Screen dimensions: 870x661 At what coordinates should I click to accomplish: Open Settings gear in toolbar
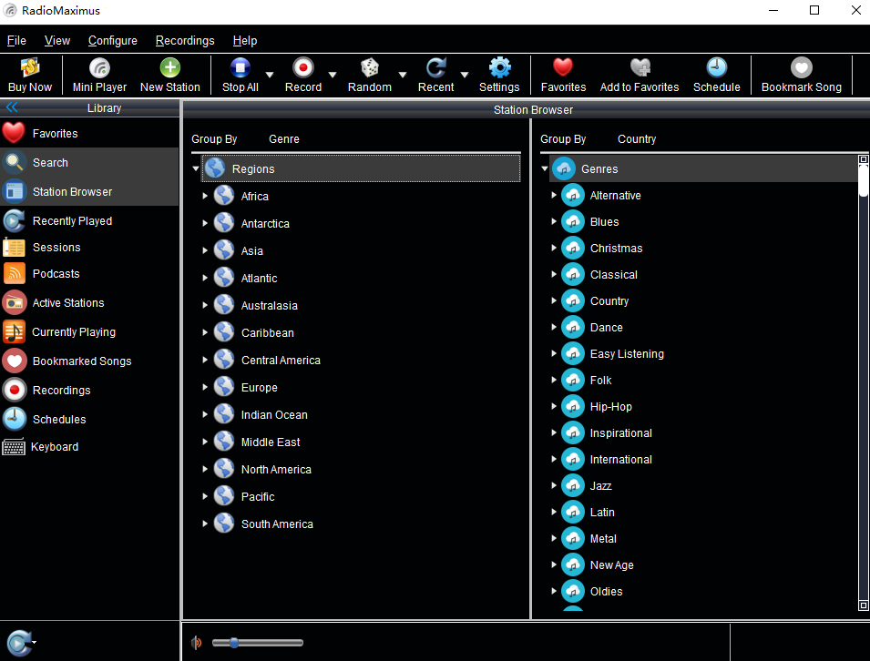click(499, 68)
